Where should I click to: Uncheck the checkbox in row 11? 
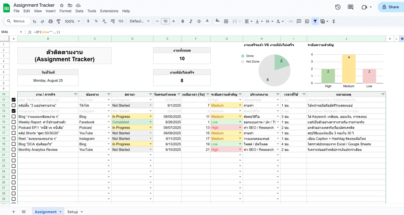14,100
